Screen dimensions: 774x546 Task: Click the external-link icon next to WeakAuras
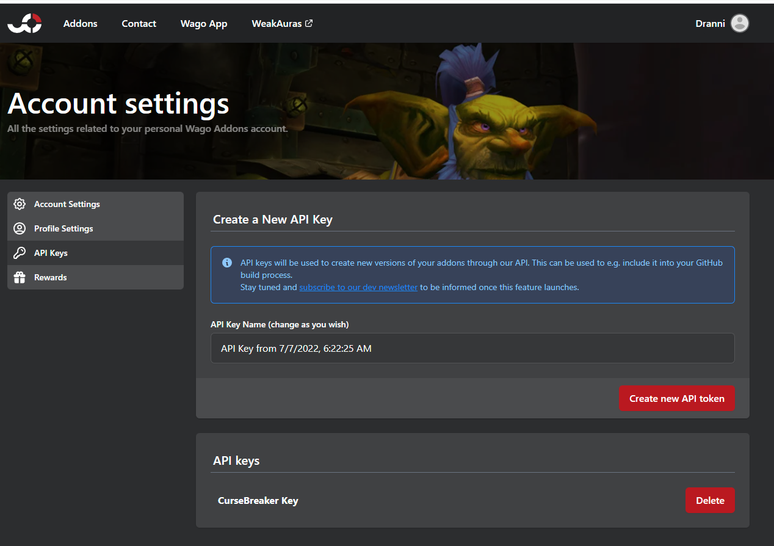click(308, 23)
